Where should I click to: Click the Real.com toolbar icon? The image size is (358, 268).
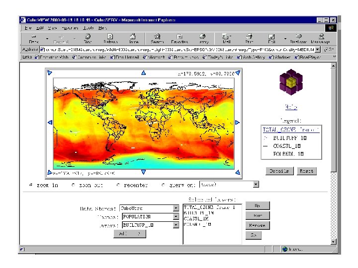[298, 39]
